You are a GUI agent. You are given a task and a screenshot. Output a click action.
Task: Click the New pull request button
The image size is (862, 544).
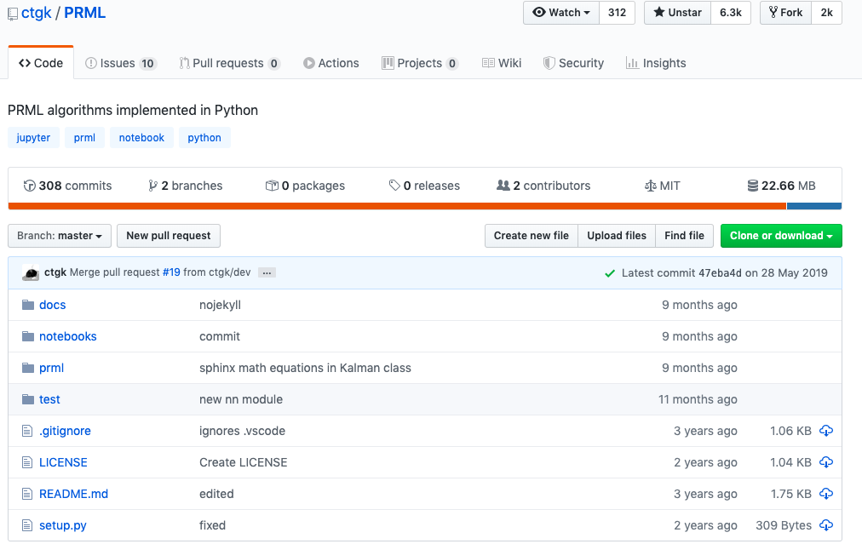pyautogui.click(x=168, y=236)
